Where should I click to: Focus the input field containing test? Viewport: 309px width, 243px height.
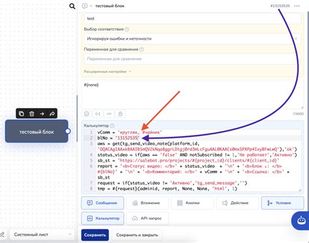192,18
